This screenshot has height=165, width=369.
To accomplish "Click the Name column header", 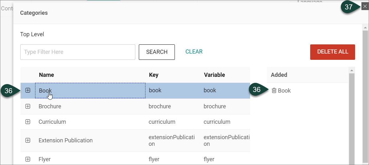I will 46,75.
